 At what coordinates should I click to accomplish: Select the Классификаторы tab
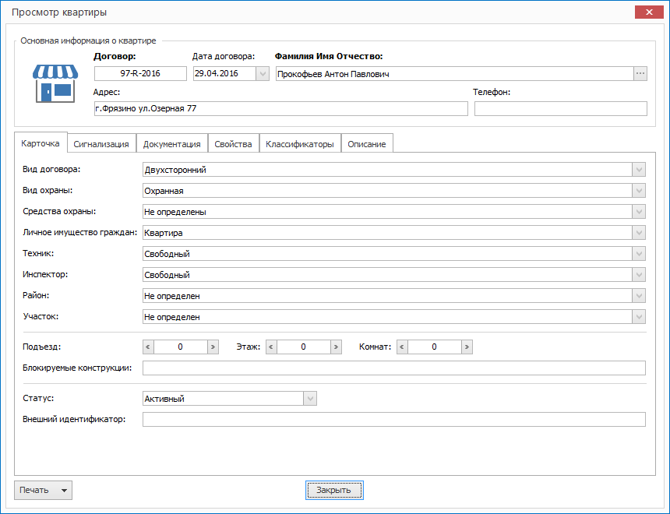300,144
